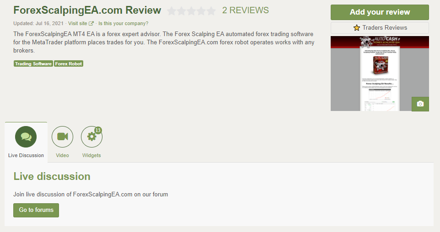
Task: Open the ForexScalpingEA website screenshot thumbnail
Action: 380,74
